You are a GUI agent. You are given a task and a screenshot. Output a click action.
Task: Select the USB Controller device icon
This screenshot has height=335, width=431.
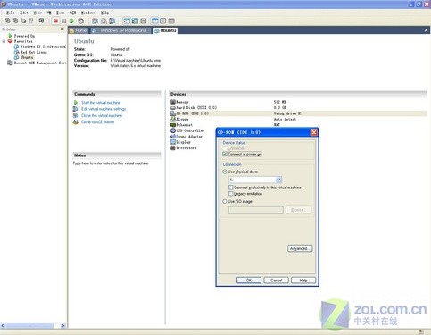coord(173,130)
